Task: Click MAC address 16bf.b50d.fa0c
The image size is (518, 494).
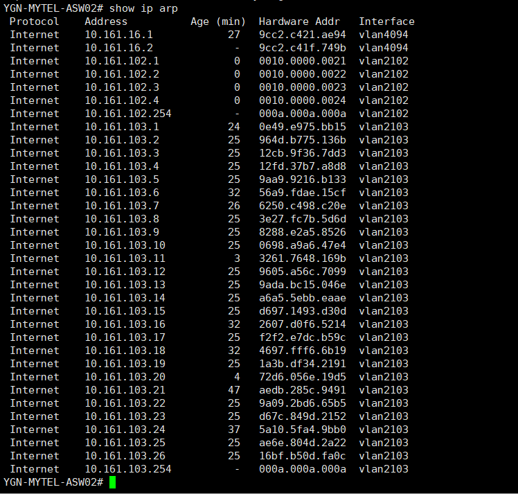Action: 302,456
